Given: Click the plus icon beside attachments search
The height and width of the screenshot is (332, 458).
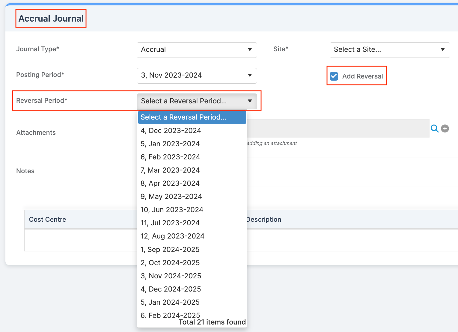Looking at the screenshot, I should point(445,129).
